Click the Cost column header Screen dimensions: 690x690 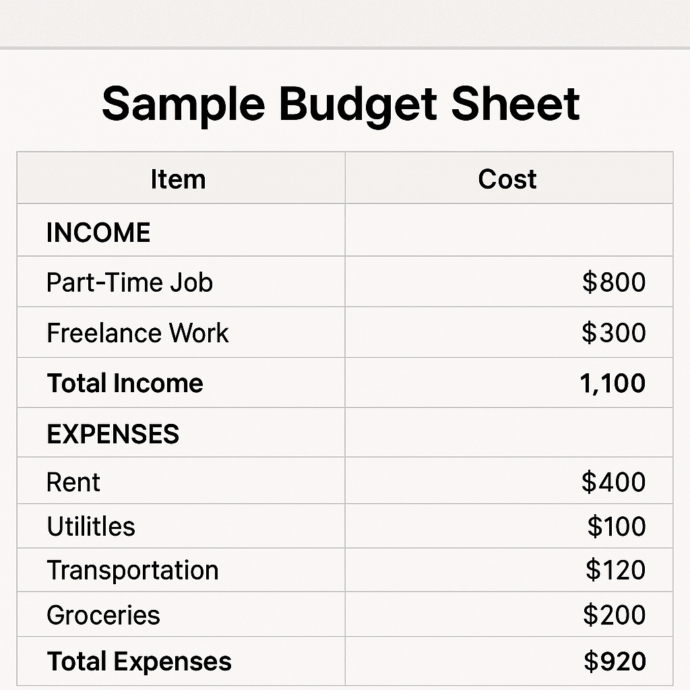(x=507, y=179)
